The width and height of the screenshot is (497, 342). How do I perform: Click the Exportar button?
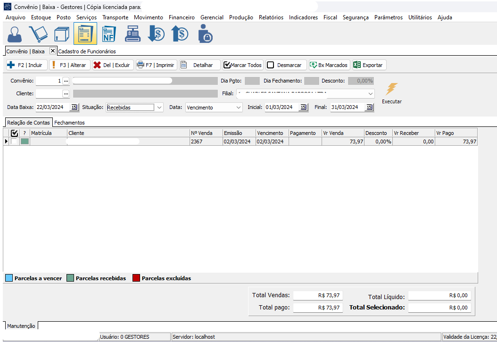[369, 65]
